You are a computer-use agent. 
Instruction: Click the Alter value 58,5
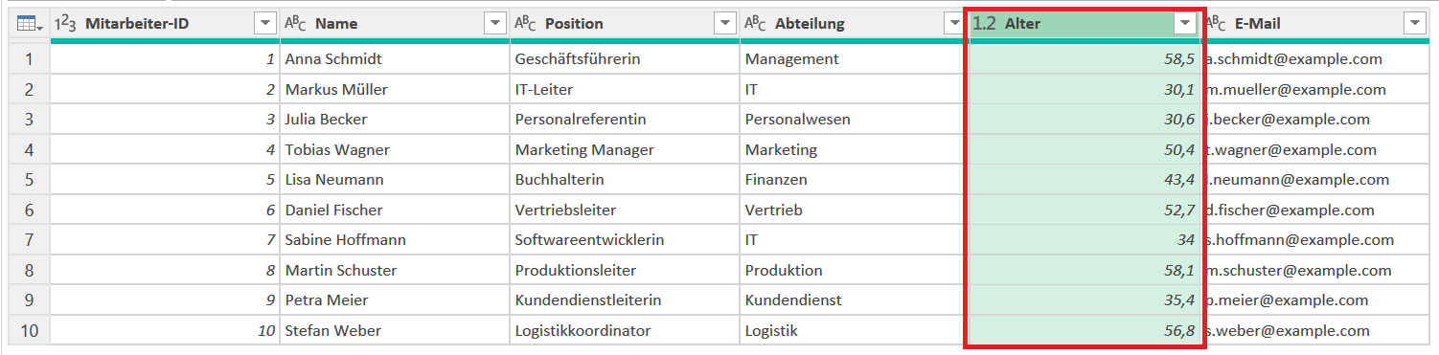pyautogui.click(x=1085, y=58)
